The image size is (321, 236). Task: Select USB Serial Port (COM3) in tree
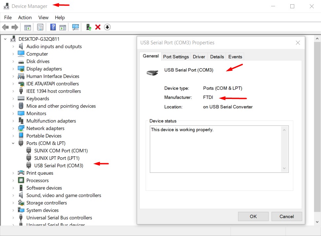point(58,165)
